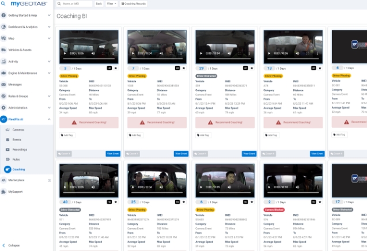367x251 pixels.
Task: Open video options on the card scored 29
Action: pos(249,54)
